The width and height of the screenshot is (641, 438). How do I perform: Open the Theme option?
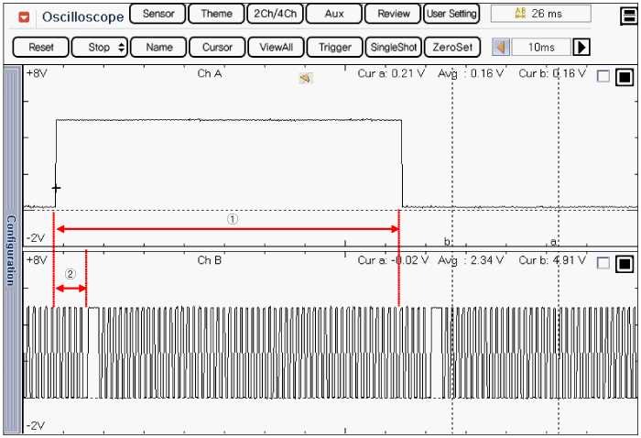217,14
